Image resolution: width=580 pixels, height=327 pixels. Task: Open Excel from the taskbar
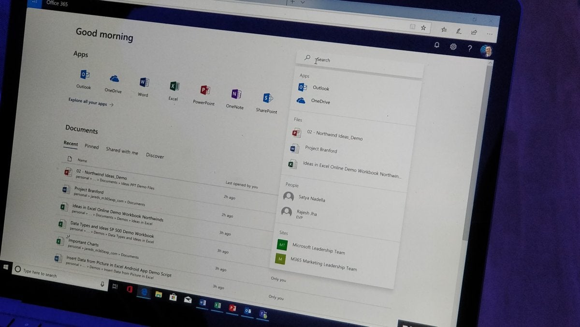(x=217, y=305)
